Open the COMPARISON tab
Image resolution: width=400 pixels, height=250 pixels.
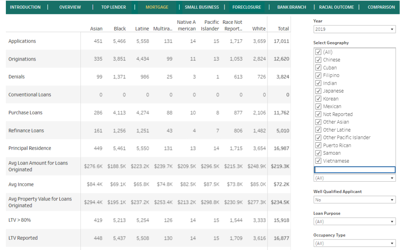(381, 7)
